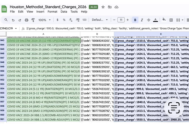This screenshot has height=124, width=189.
Task: Open the Help menu
Action: [84, 12]
